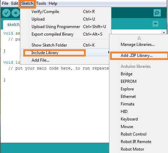The height and width of the screenshot is (153, 168).
Task: Open the Help menu
Action: click(53, 3)
